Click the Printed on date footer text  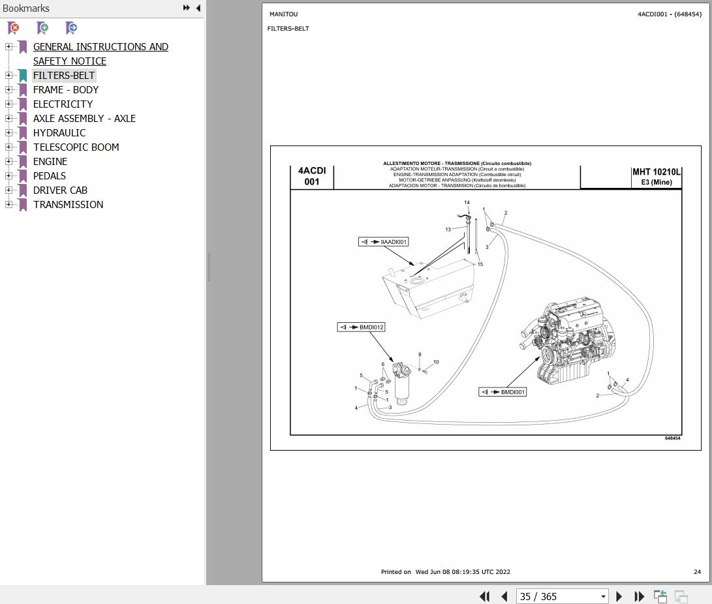446,572
